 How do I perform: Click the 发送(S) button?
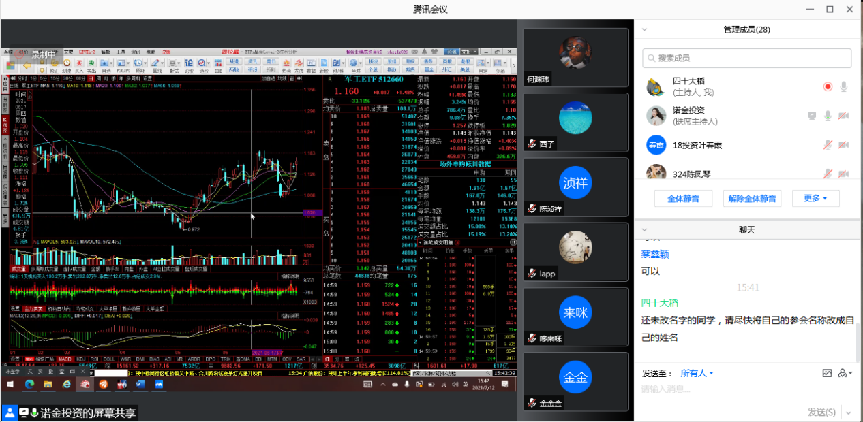click(821, 412)
